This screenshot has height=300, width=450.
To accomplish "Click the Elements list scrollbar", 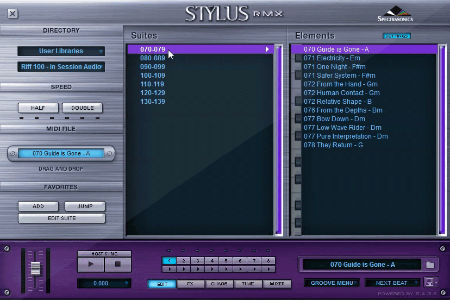I will tap(442, 140).
